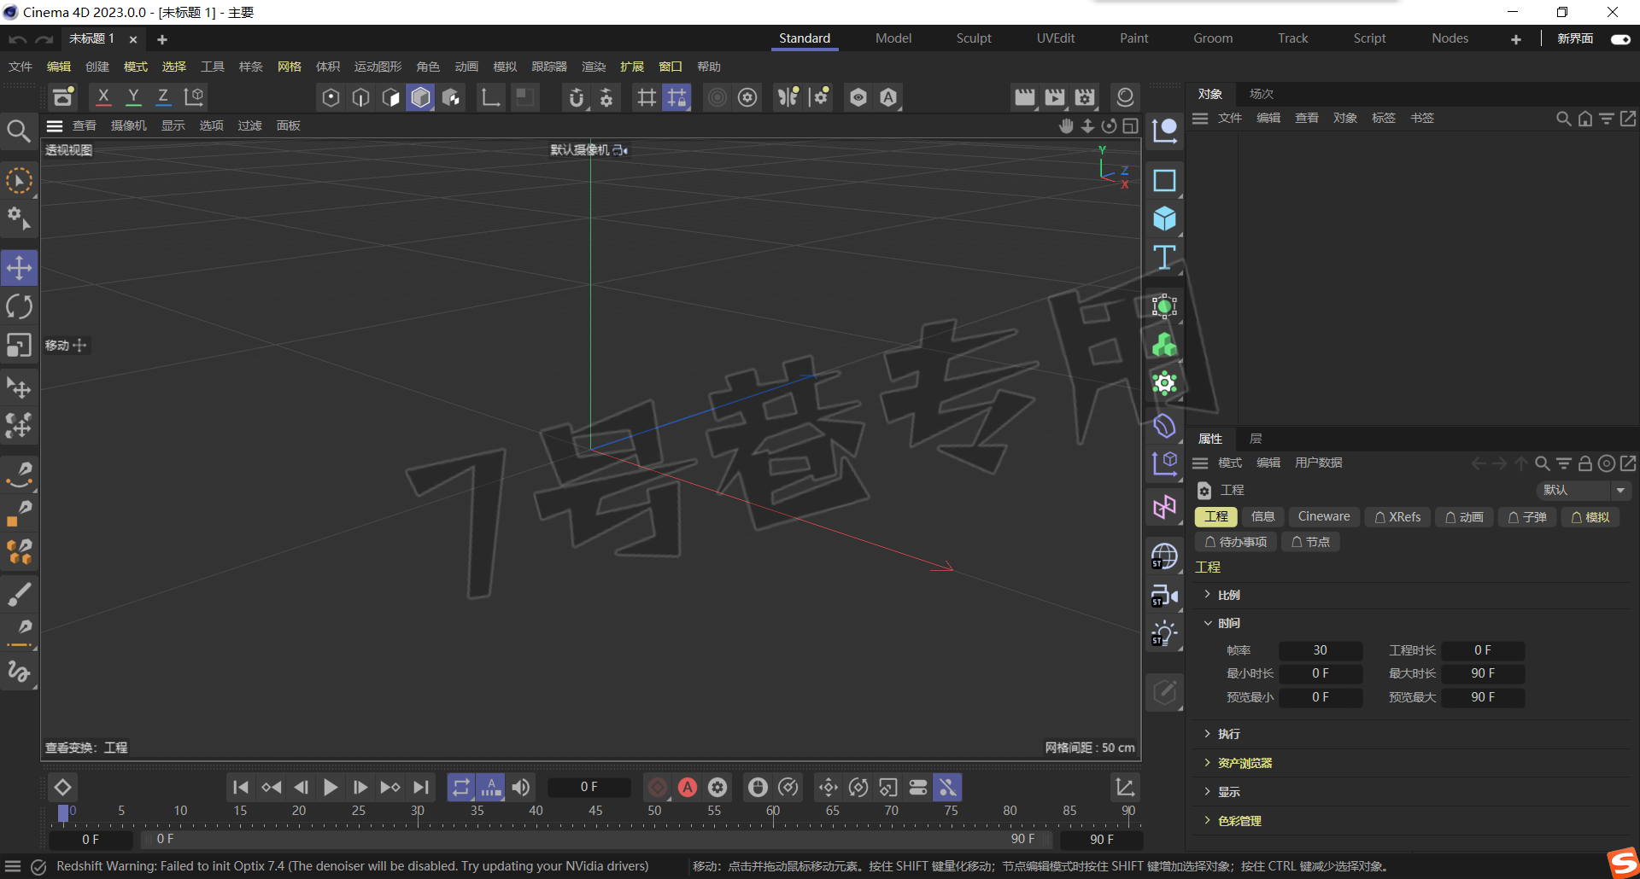This screenshot has width=1640, height=879.
Task: Open the search magnifier in left toolbar
Action: coord(19,131)
